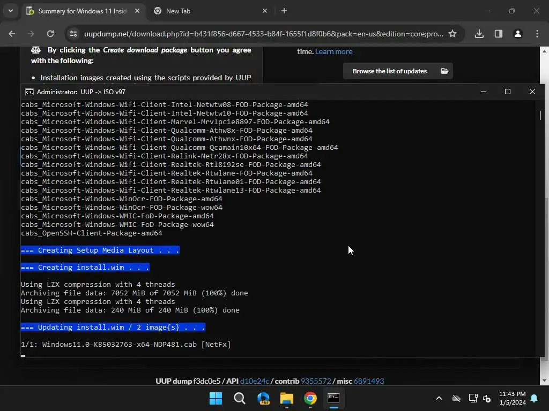Open the Windows Start menu

216,398
